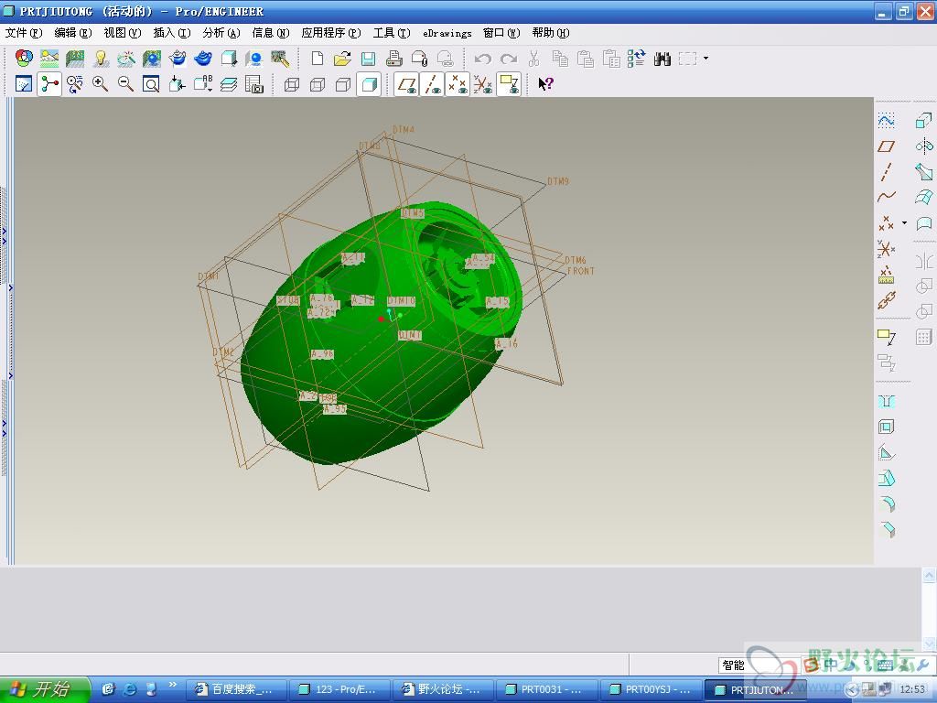Toggle no hidden line display mode
The image size is (937, 703).
343,84
